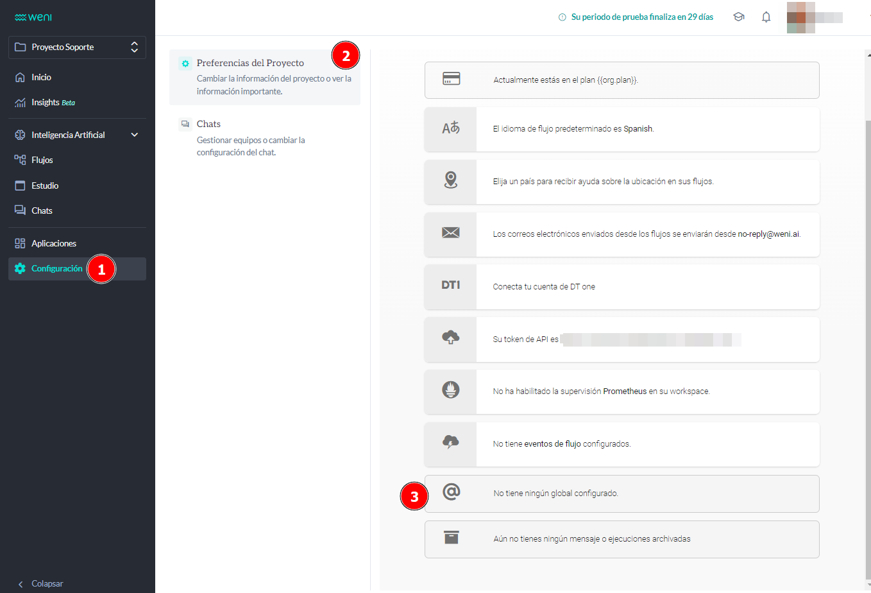Image resolution: width=871 pixels, height=593 pixels.
Task: Open the Proyecto Soporte project selector
Action: [77, 47]
